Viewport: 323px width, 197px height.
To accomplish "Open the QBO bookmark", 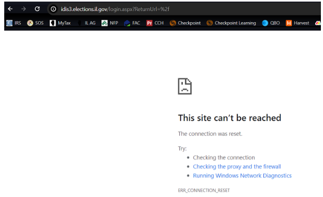I will click(x=271, y=23).
